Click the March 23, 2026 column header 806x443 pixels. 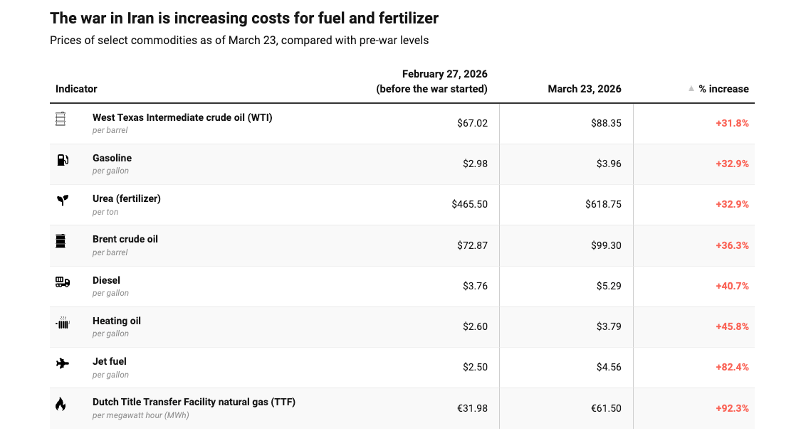585,89
